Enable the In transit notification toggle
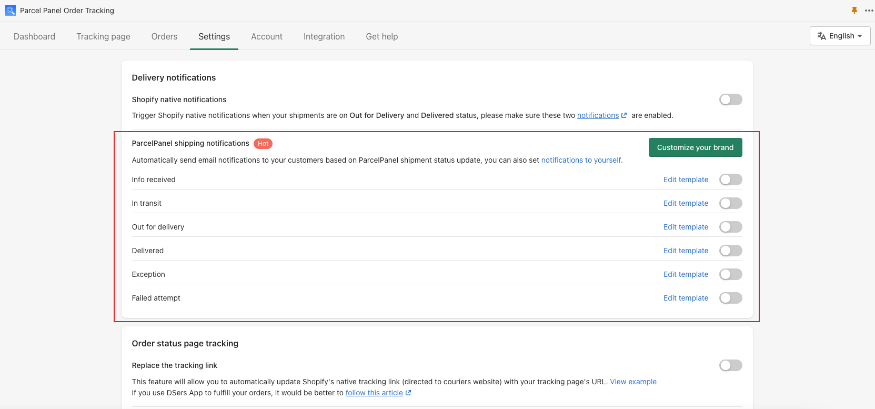The image size is (875, 409). point(730,203)
